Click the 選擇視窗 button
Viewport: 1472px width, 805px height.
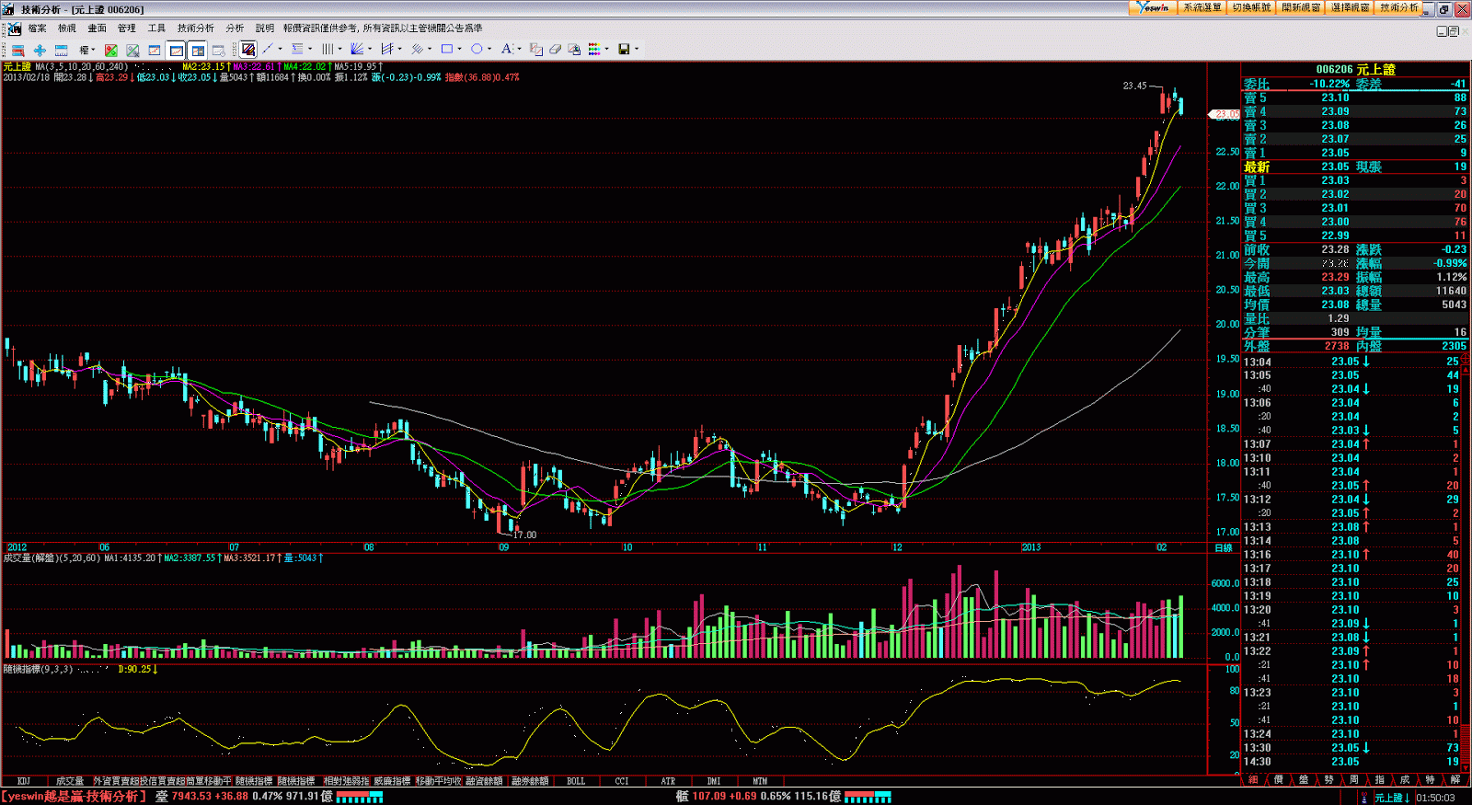click(1351, 7)
